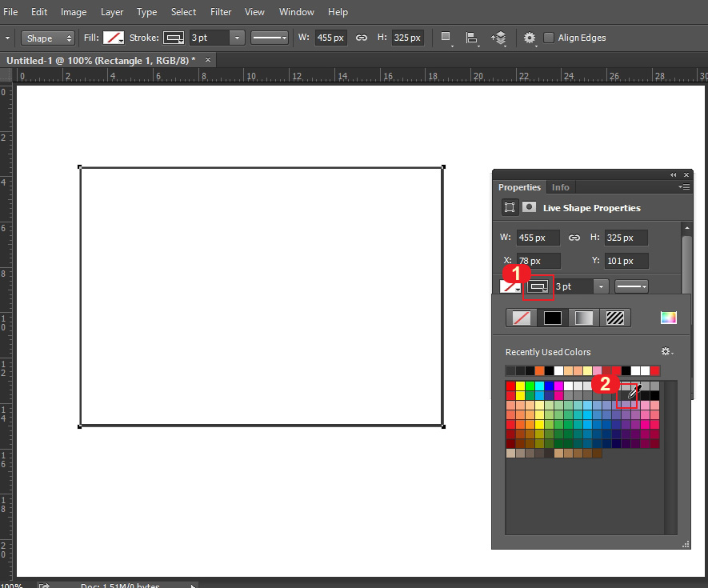
Task: Pick the pure red swatch in grid
Action: pos(510,386)
